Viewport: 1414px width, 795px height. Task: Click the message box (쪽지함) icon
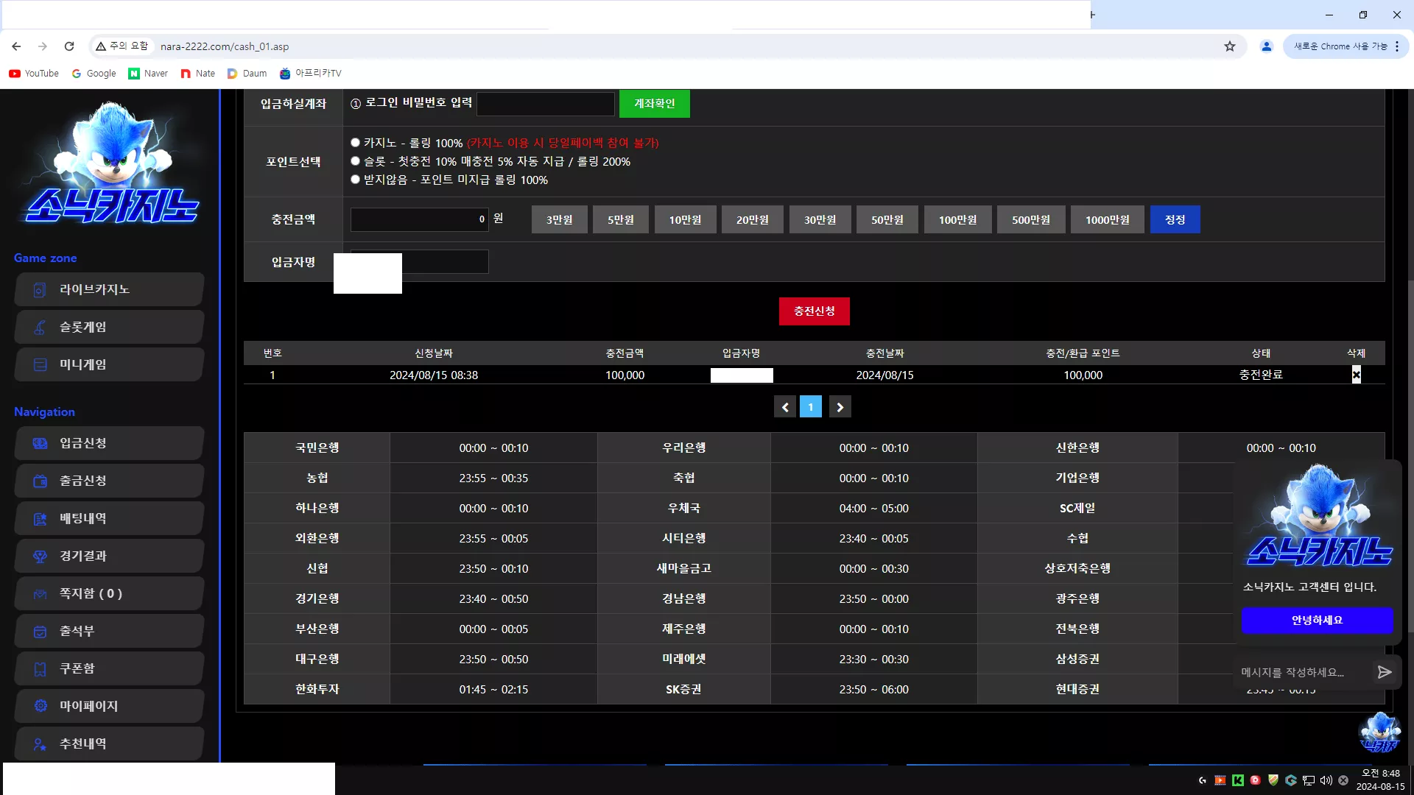[40, 594]
